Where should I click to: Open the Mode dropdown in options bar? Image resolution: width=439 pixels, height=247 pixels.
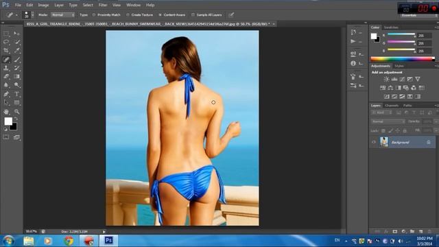click(63, 15)
